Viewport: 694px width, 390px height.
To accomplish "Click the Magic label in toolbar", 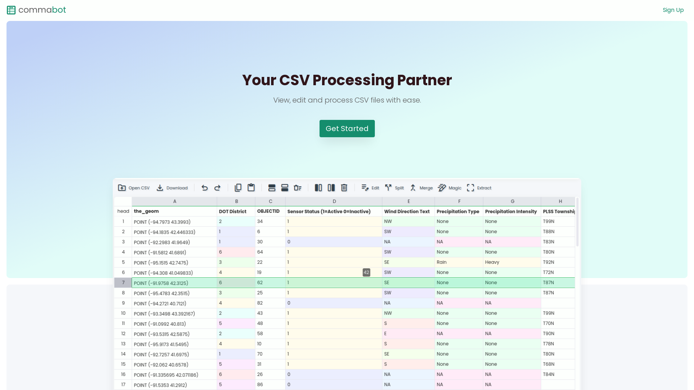I will [455, 188].
